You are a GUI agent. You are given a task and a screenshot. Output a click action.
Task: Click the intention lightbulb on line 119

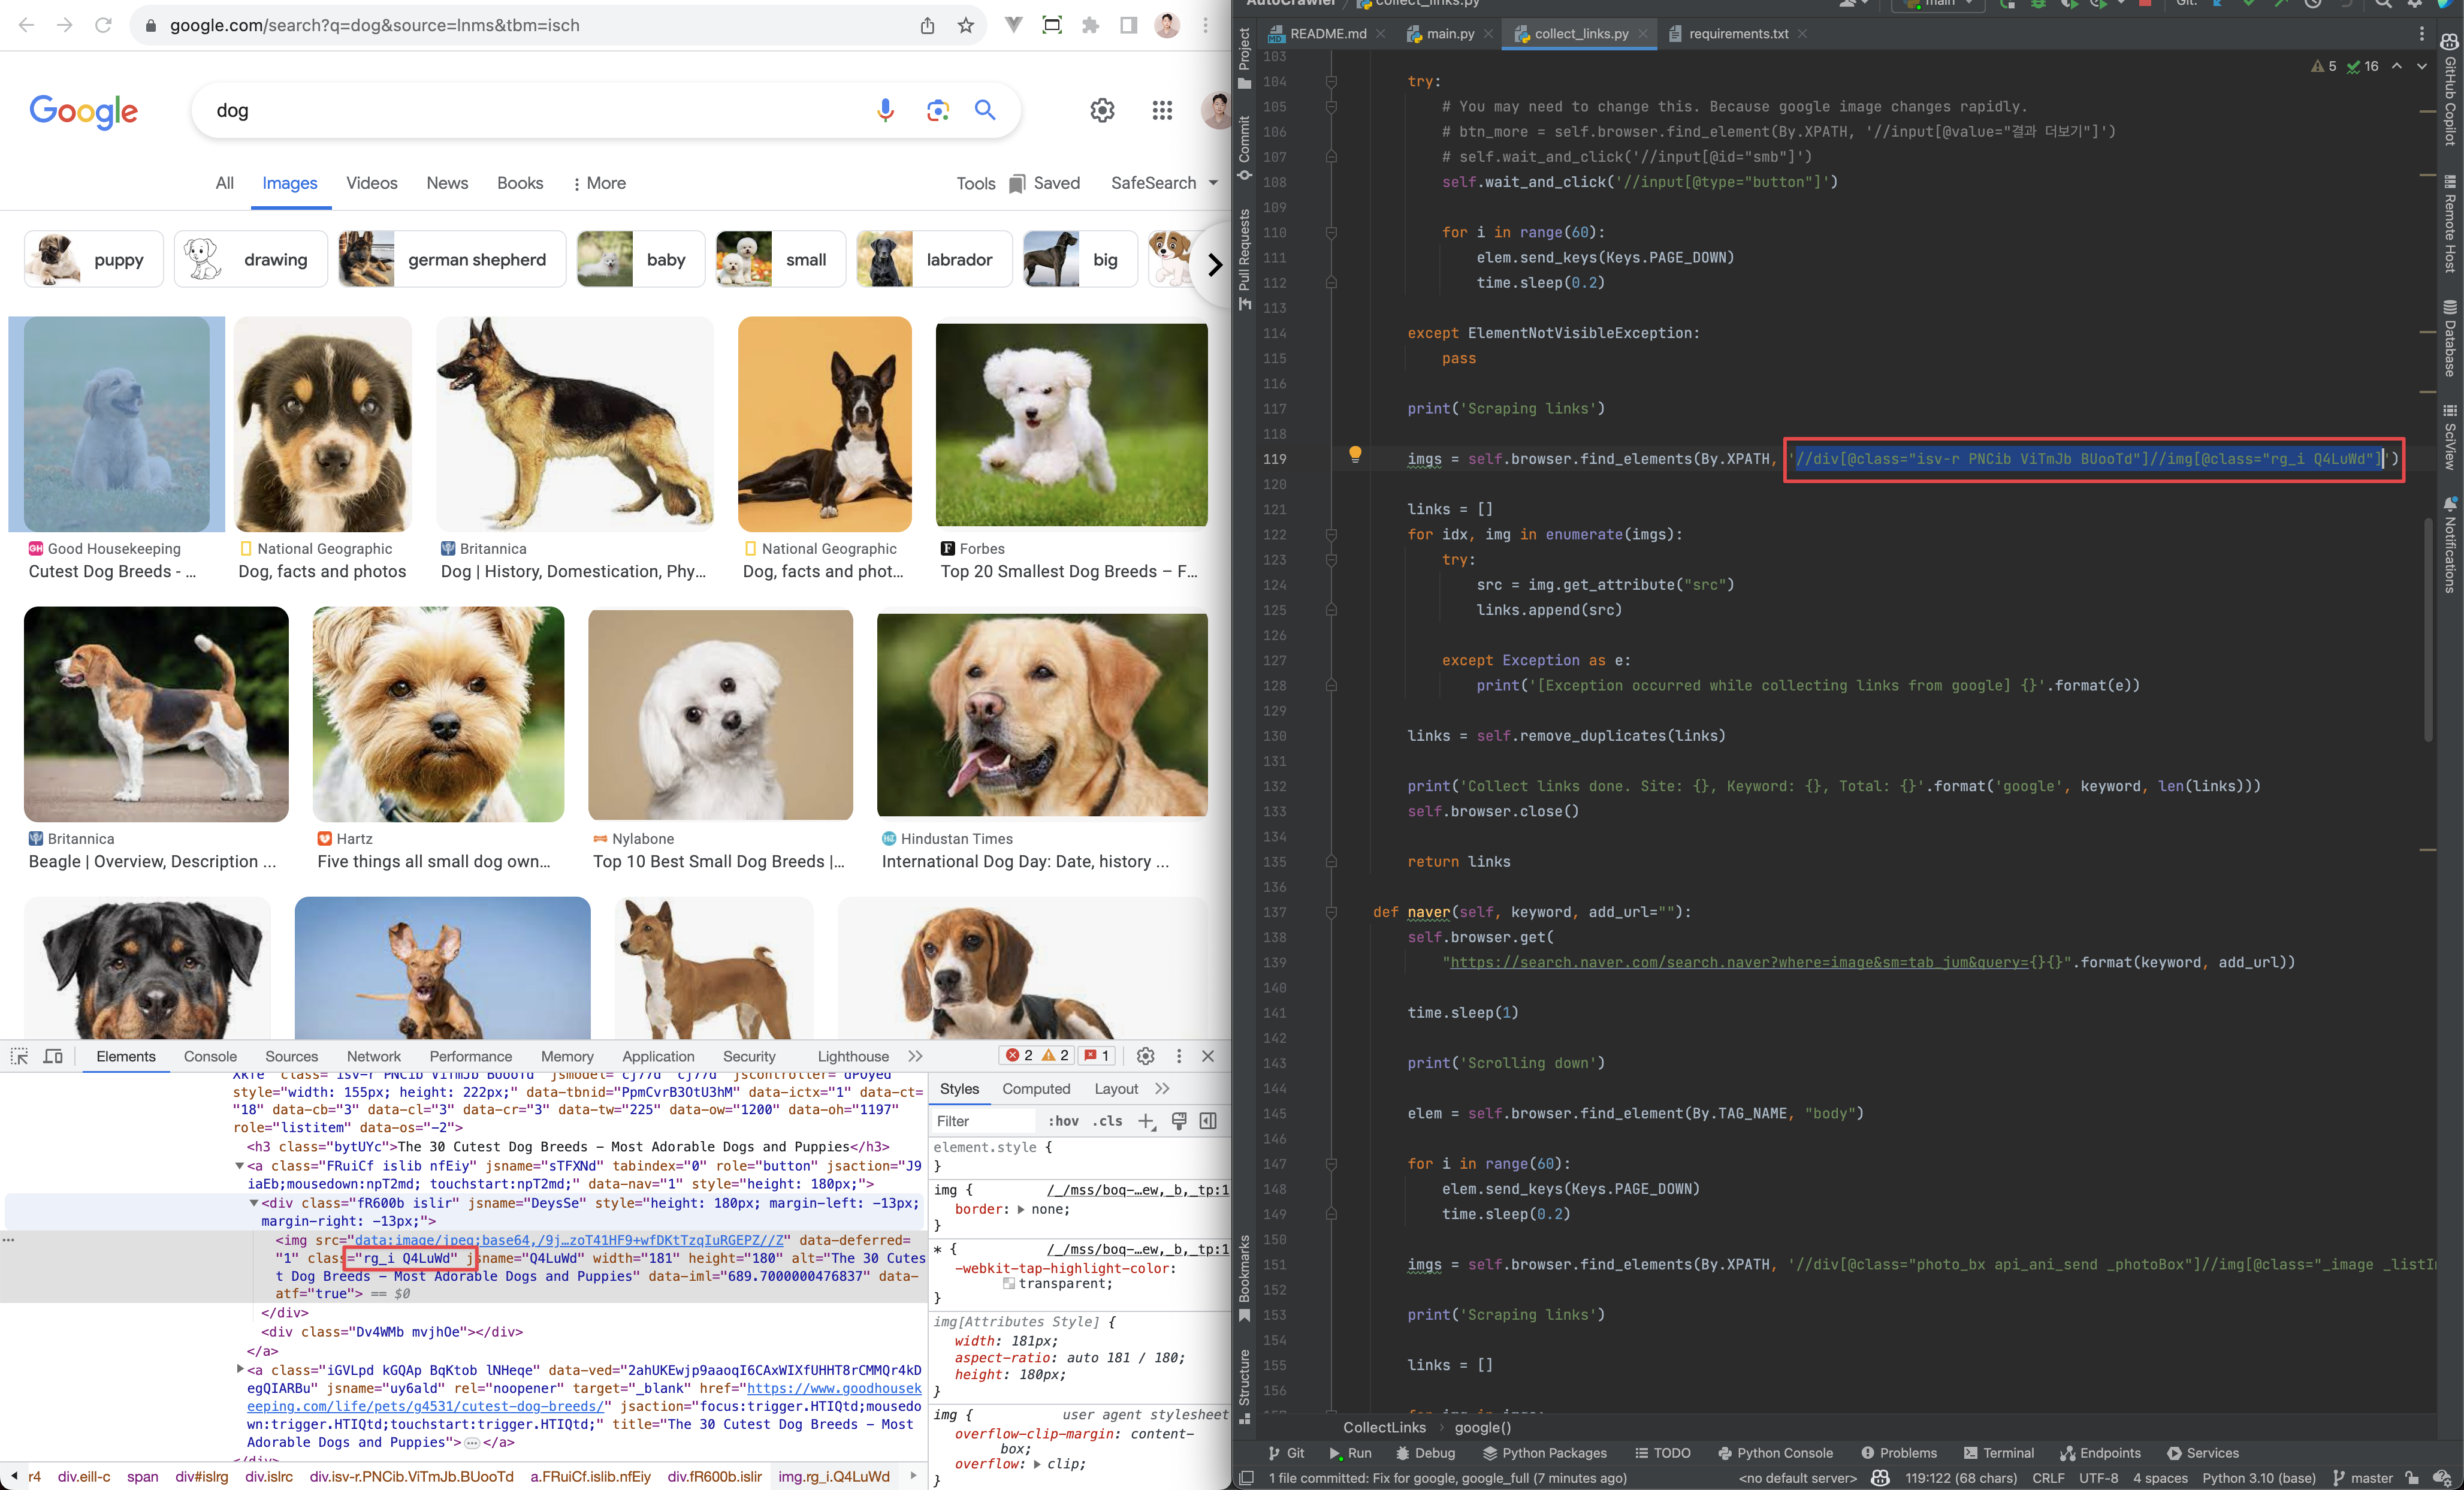click(x=1355, y=454)
